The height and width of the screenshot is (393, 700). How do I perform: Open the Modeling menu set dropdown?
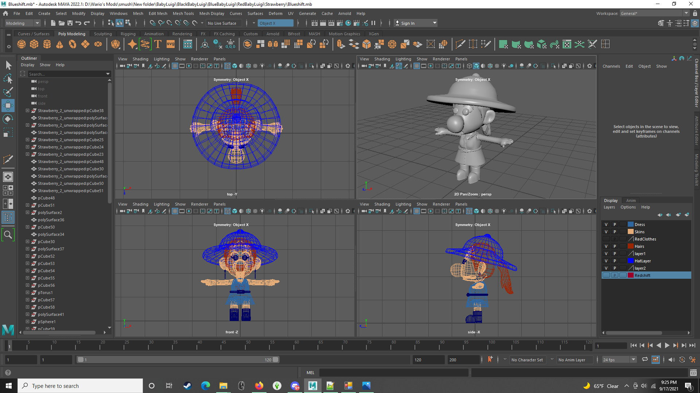coord(23,23)
